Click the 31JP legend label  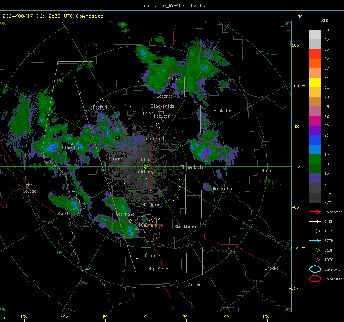[x=329, y=250]
